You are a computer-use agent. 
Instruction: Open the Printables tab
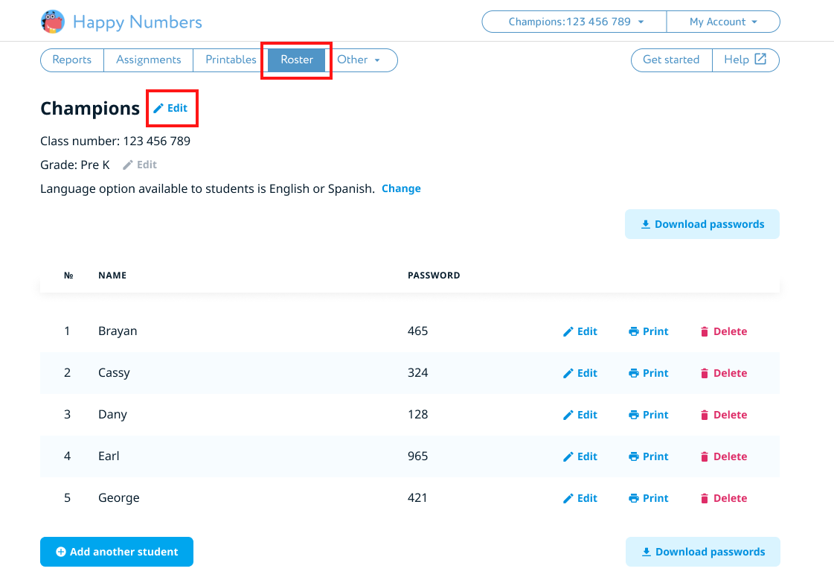[231, 60]
